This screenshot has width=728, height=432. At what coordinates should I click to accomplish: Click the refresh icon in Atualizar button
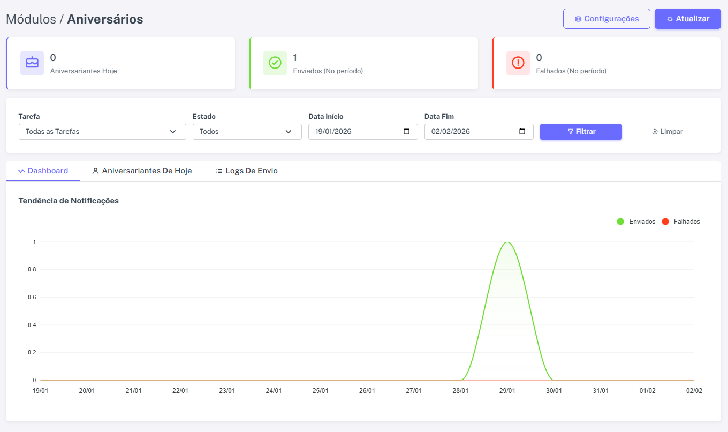670,19
